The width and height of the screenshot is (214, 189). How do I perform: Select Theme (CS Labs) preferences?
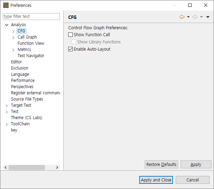[27, 118]
